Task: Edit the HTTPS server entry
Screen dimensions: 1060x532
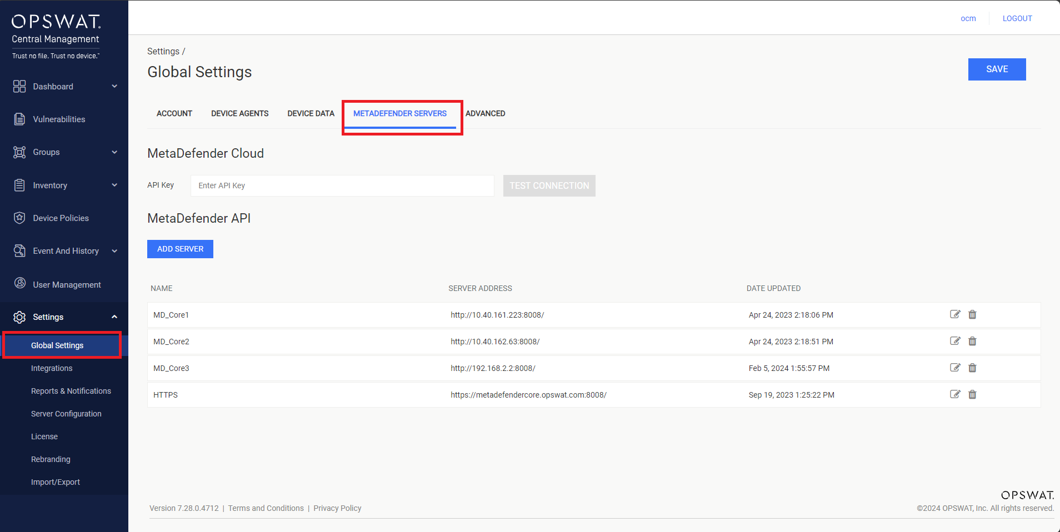Action: [x=955, y=394]
